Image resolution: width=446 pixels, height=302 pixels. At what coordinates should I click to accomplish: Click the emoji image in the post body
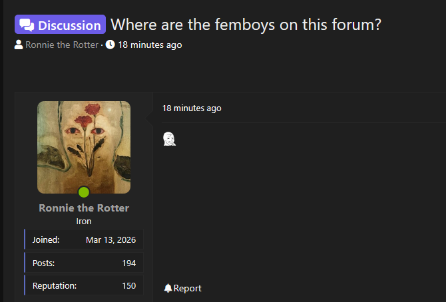(x=170, y=139)
